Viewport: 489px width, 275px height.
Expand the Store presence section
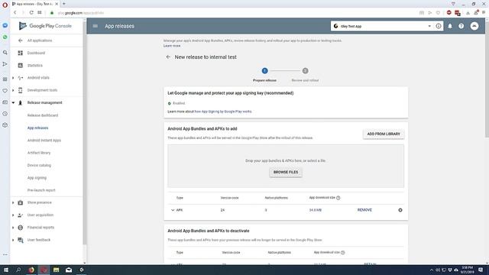[13, 202]
